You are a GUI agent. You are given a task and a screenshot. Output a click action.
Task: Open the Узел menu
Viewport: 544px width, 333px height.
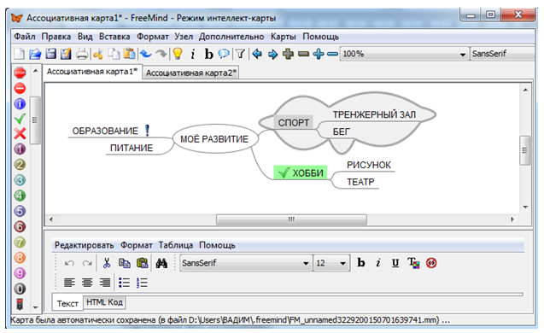pos(184,37)
